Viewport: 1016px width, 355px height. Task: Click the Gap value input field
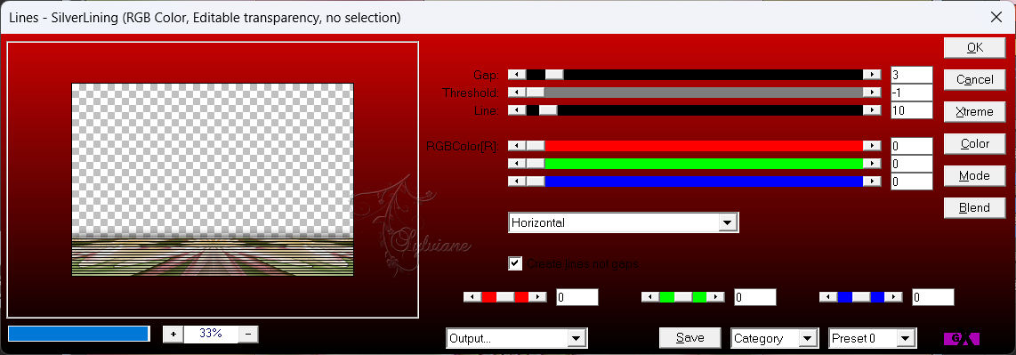point(912,75)
